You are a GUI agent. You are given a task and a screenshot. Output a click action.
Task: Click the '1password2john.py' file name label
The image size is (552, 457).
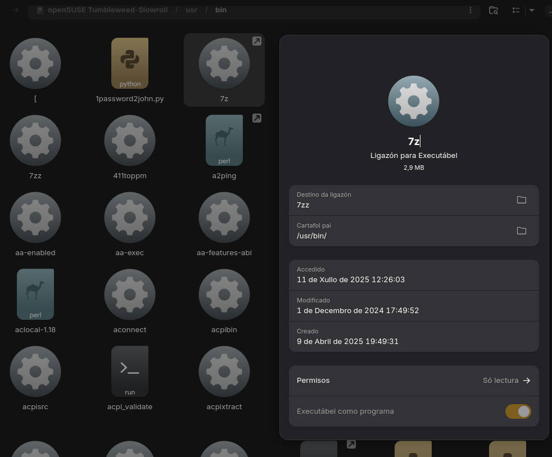pyautogui.click(x=129, y=98)
